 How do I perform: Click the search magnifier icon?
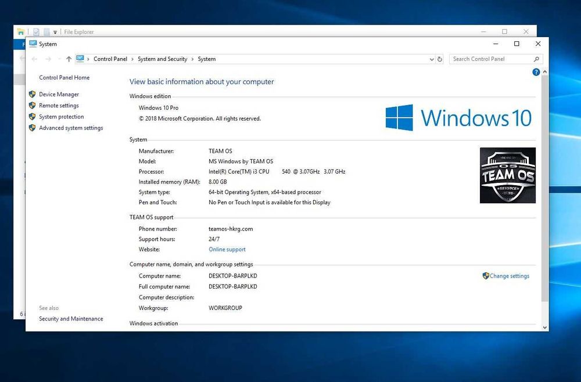click(536, 59)
